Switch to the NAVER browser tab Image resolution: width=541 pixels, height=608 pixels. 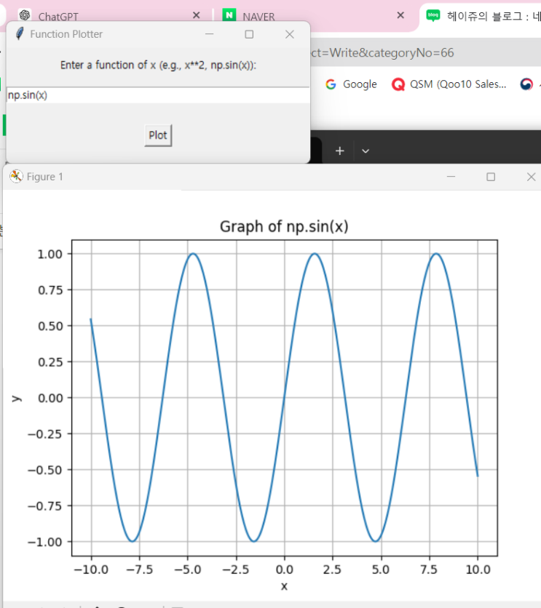pos(258,16)
